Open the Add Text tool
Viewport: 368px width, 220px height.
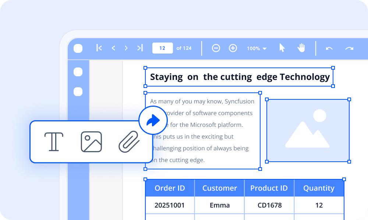click(54, 142)
